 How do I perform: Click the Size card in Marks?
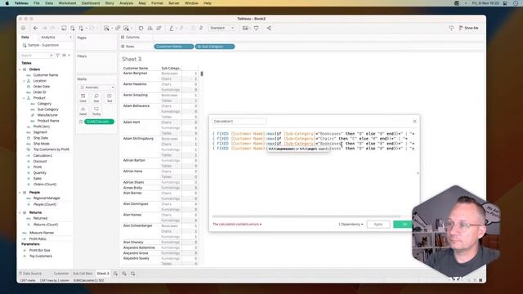pyautogui.click(x=96, y=98)
